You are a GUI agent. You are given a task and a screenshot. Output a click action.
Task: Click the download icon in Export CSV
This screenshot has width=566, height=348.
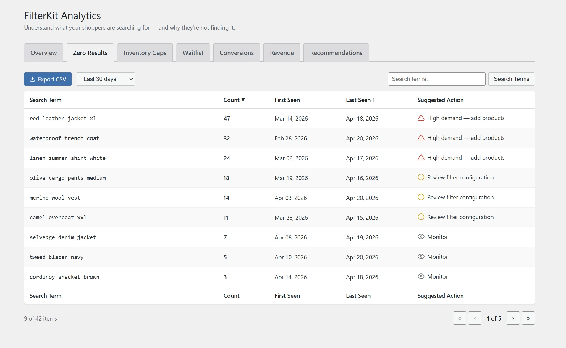pyautogui.click(x=33, y=79)
